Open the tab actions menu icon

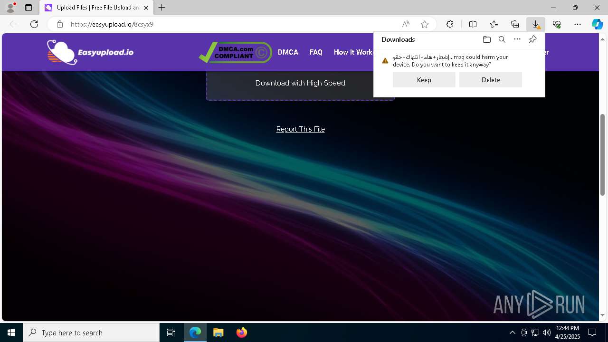coord(28,8)
